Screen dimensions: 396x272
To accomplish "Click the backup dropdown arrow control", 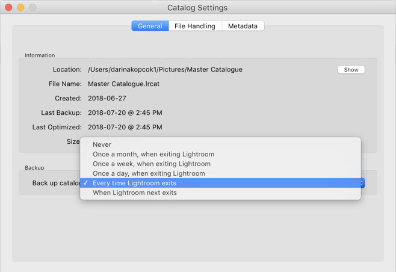I will pos(363,183).
